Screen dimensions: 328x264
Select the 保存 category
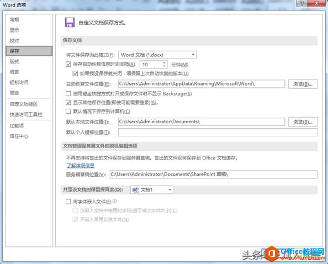pyautogui.click(x=29, y=51)
